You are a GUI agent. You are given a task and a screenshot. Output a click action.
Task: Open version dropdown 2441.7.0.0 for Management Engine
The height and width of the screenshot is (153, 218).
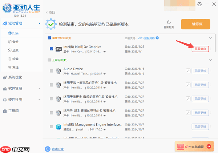click(x=105, y=130)
